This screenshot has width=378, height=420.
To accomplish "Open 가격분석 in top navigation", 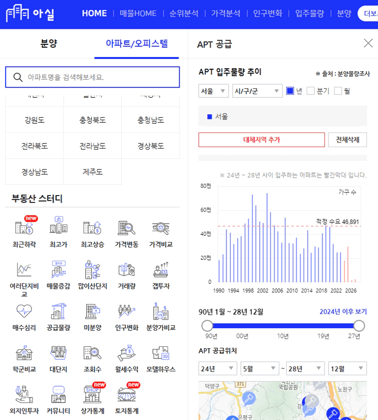I will 226,13.
